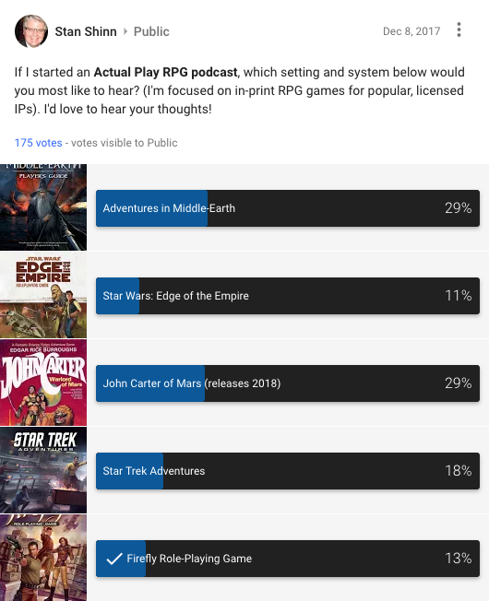Click the Dec 8, 2017 post timestamp
This screenshot has height=601, width=489.
click(411, 31)
